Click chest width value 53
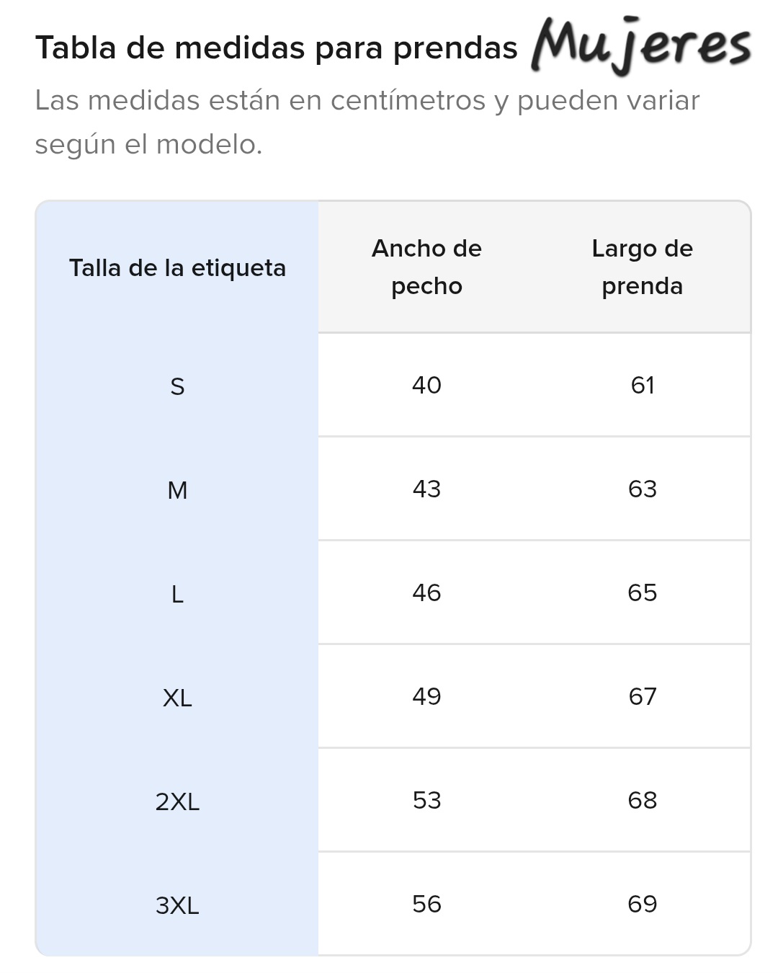The height and width of the screenshot is (973, 778). pos(426,801)
